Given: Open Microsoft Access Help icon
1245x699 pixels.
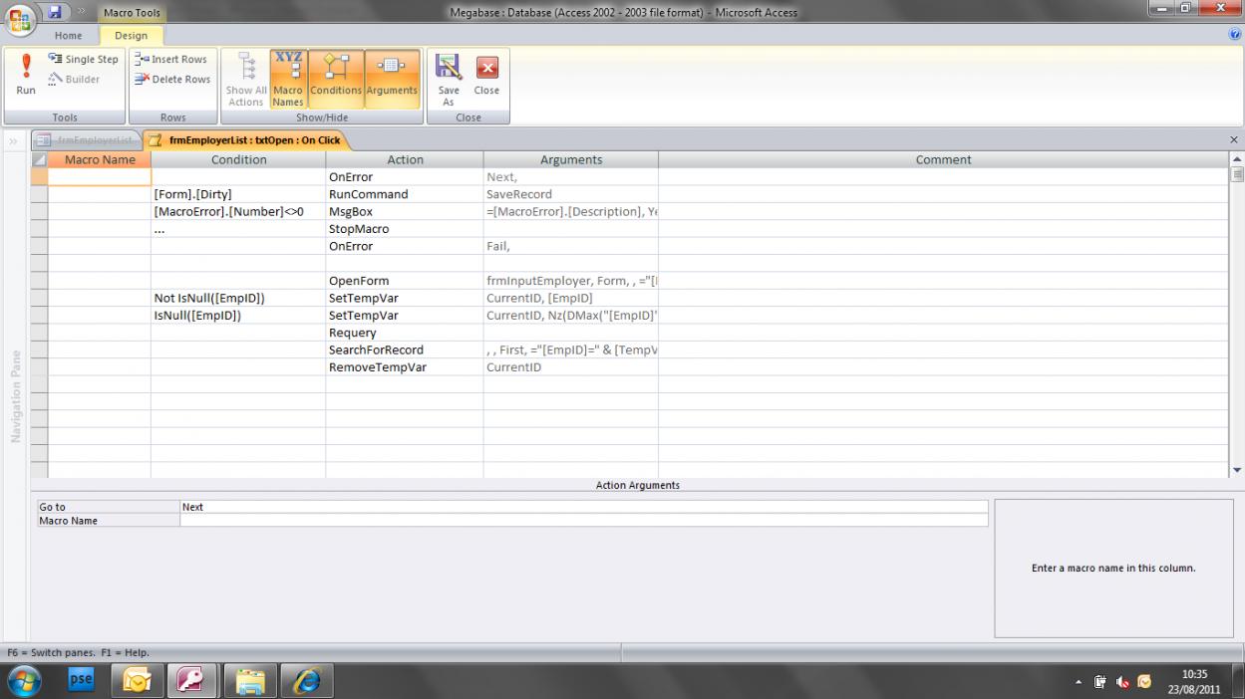Looking at the screenshot, I should [1235, 35].
